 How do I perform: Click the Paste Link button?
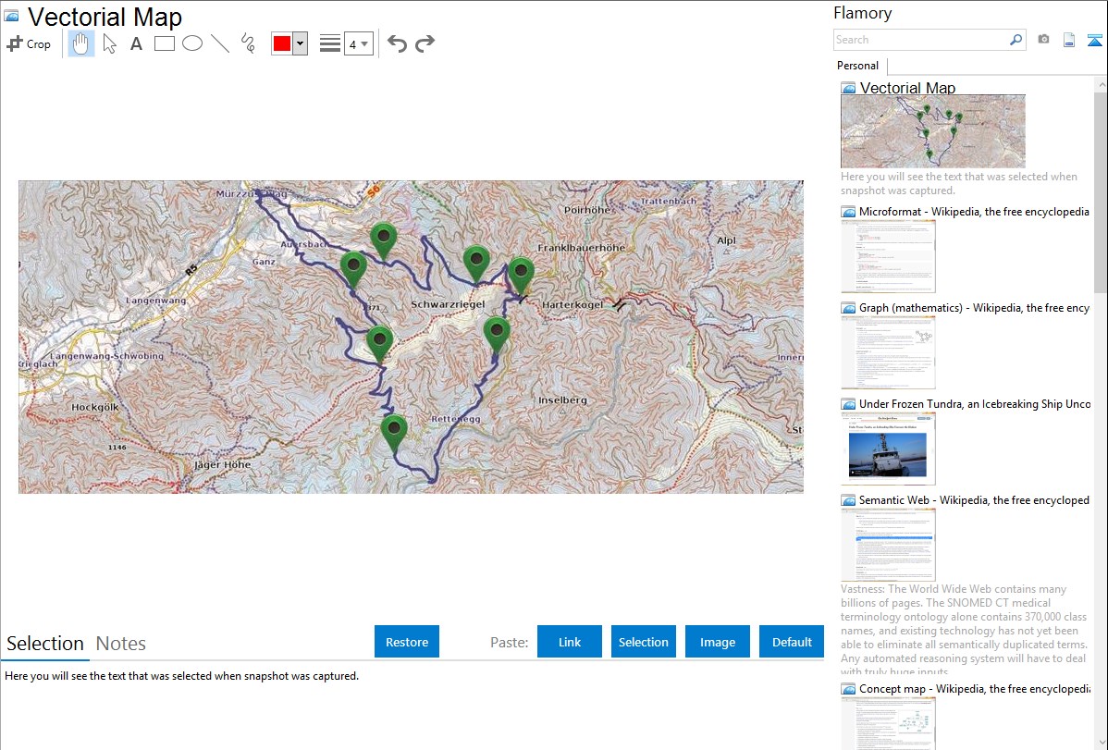click(570, 642)
